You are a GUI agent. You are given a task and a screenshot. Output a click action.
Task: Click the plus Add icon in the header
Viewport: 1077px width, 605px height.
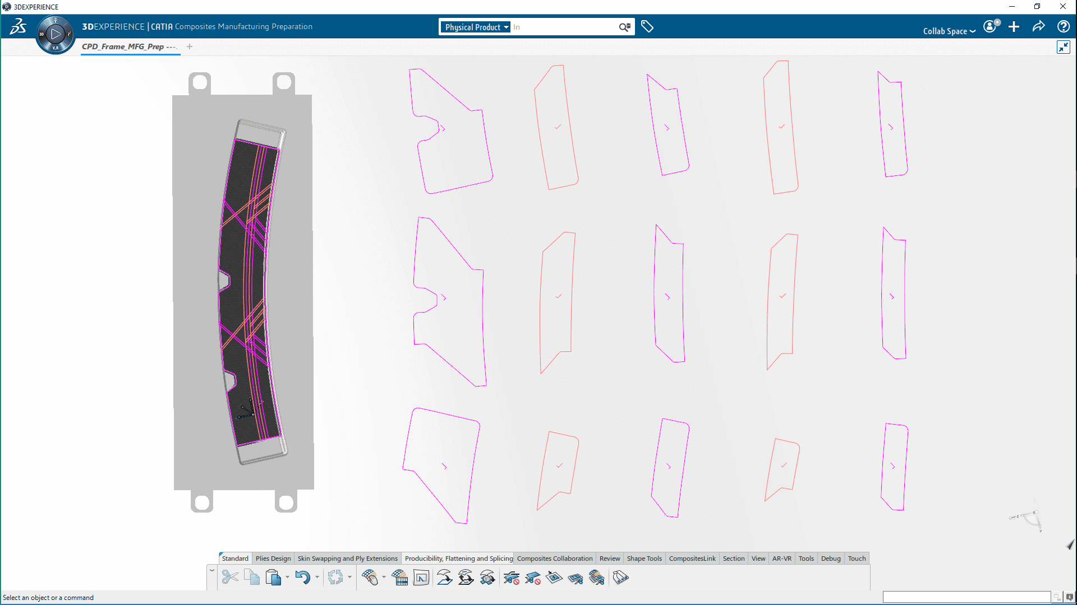[x=1014, y=26]
